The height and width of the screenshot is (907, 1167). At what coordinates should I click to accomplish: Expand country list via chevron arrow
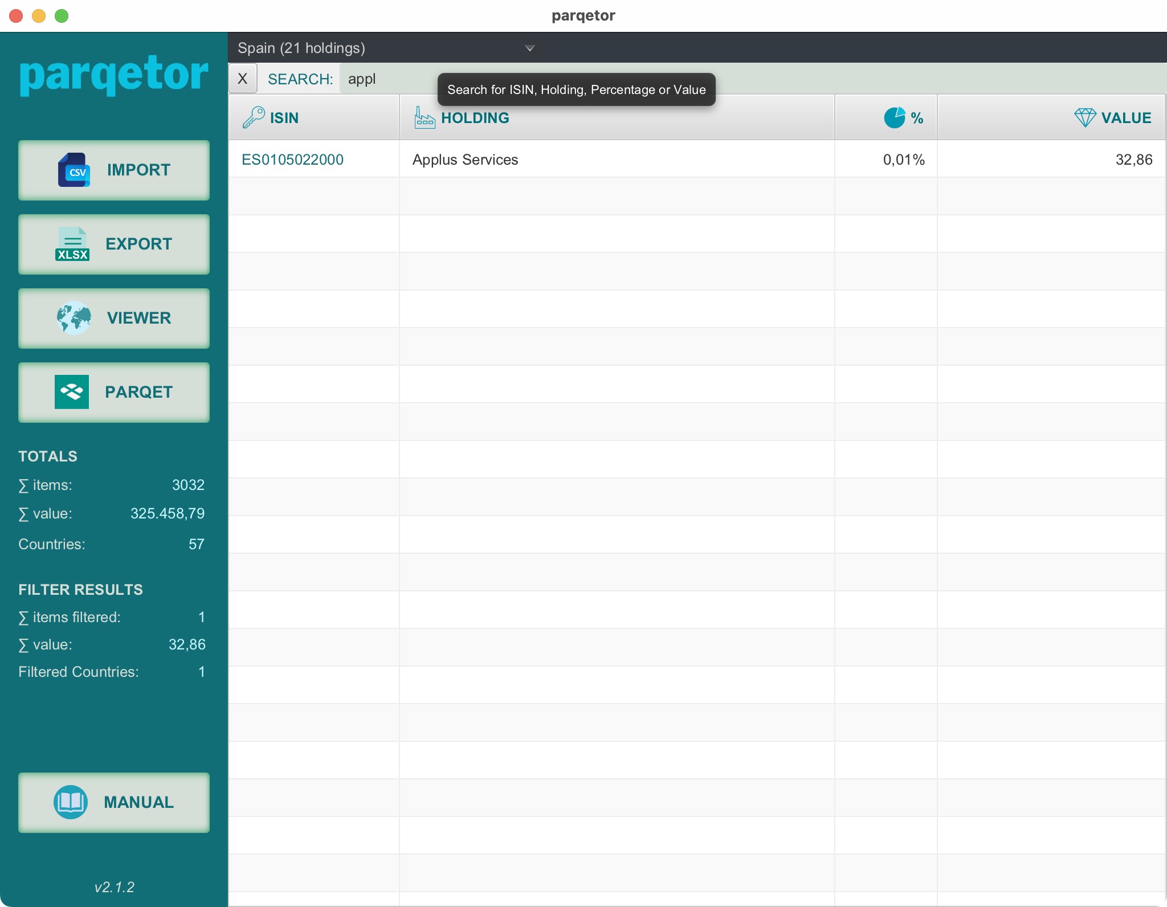tap(529, 48)
